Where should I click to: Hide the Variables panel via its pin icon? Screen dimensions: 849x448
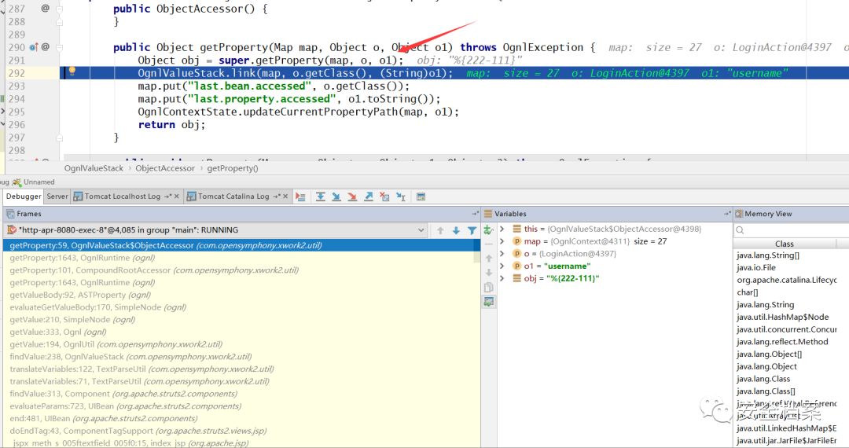click(x=726, y=214)
